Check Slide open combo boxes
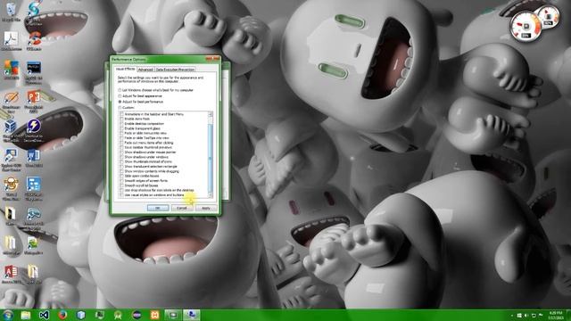The image size is (571, 321). pyautogui.click(x=122, y=177)
